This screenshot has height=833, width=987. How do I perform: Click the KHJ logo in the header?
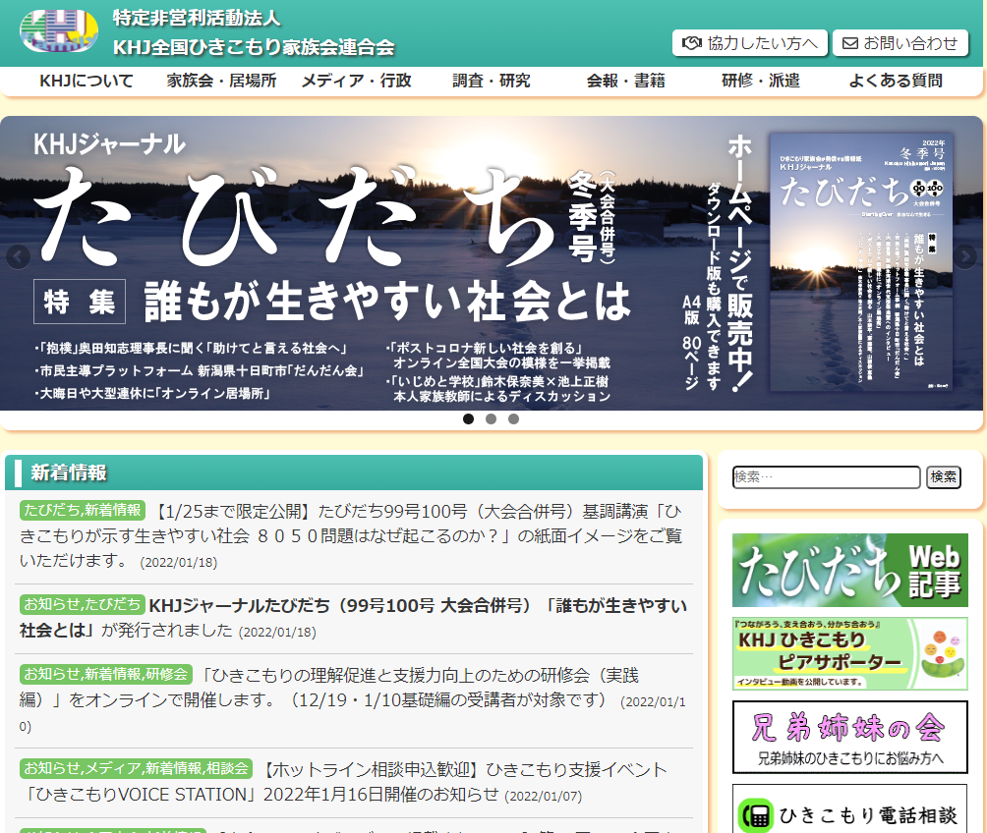coord(59,30)
